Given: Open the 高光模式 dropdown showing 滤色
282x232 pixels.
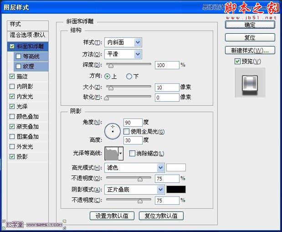Looking at the screenshot, I should (134, 168).
